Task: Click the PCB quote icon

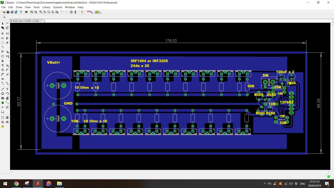Action: coord(98,12)
